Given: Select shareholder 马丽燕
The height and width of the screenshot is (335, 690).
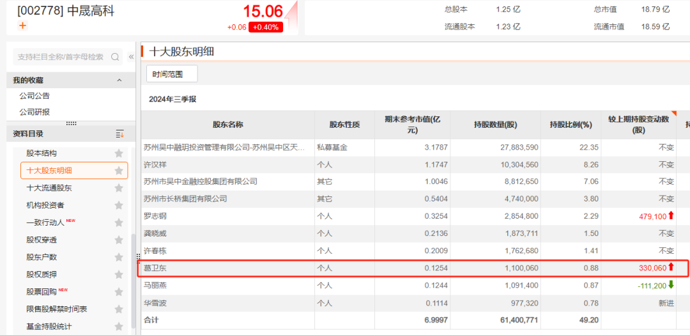Looking at the screenshot, I should [155, 286].
